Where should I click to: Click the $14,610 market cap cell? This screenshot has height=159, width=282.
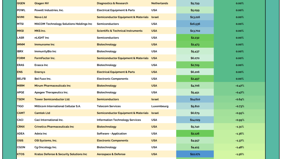(195, 99)
